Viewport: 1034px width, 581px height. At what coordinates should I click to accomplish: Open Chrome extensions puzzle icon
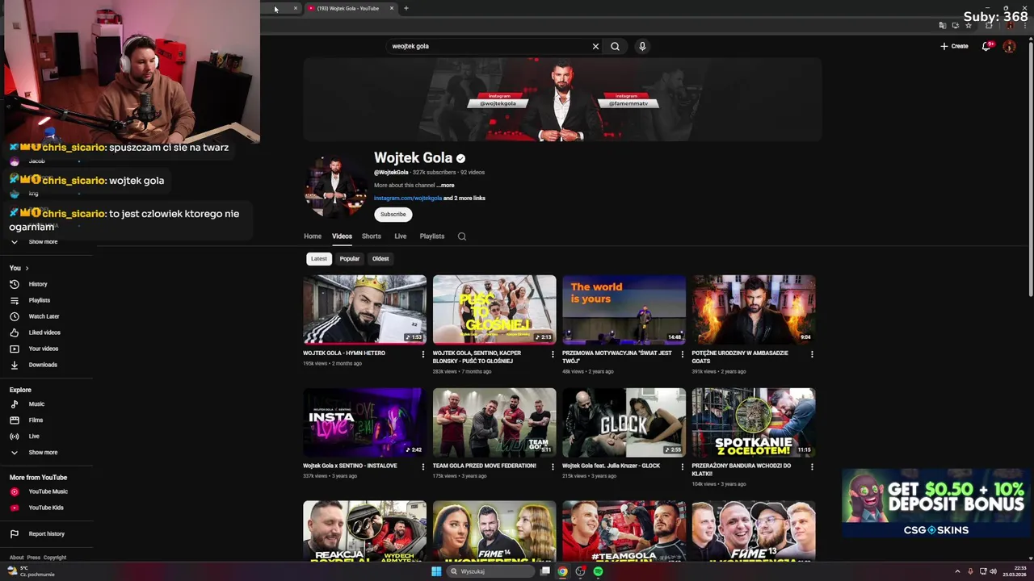click(x=989, y=25)
